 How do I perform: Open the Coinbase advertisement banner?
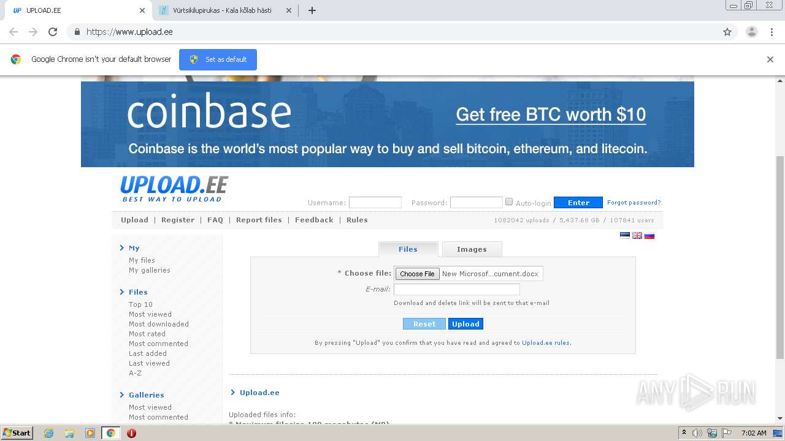(x=388, y=124)
